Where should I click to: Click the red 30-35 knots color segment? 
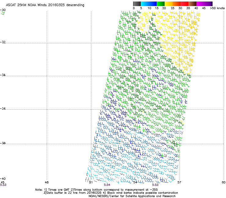click(x=184, y=4)
